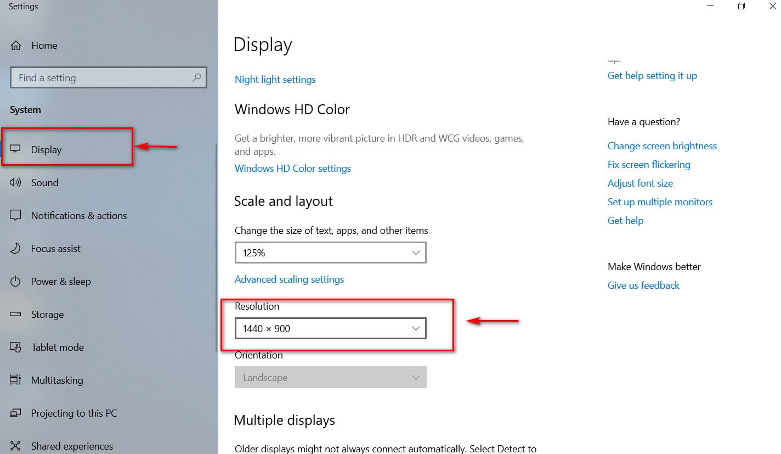Screen dimensions: 781x454
Task: Click the search magnifier icon
Action: [x=196, y=78]
